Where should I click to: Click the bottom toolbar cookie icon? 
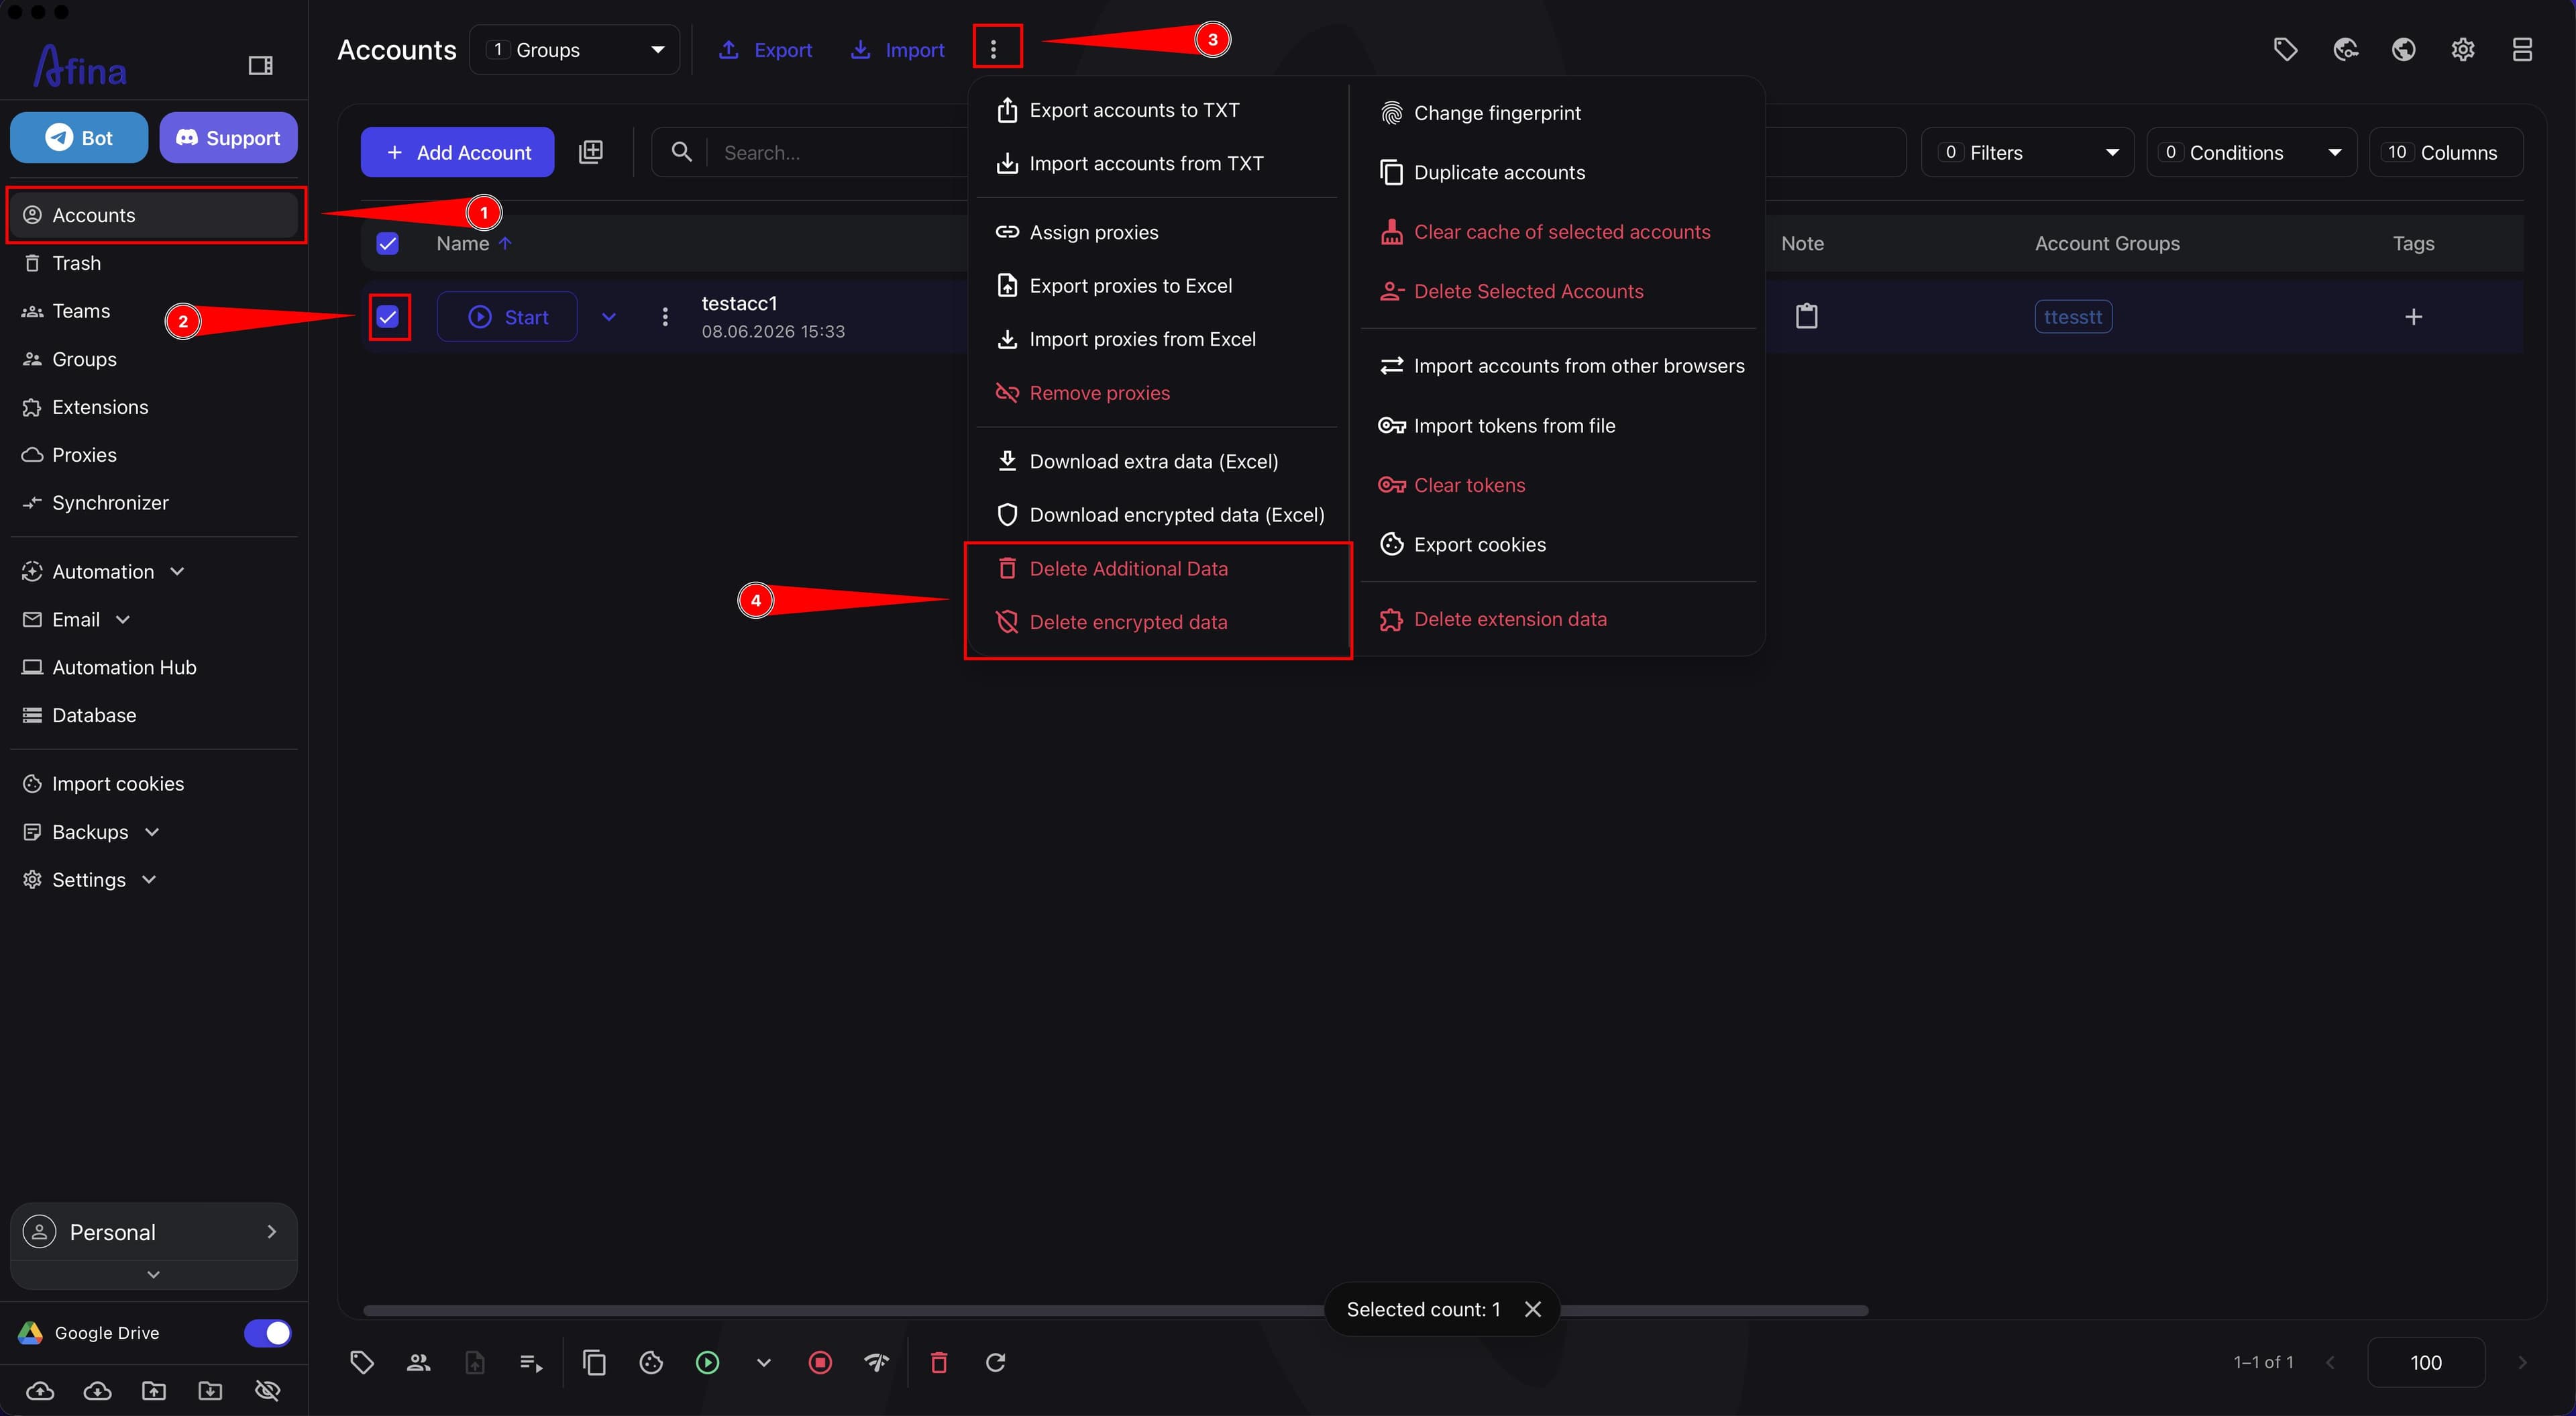click(x=651, y=1362)
